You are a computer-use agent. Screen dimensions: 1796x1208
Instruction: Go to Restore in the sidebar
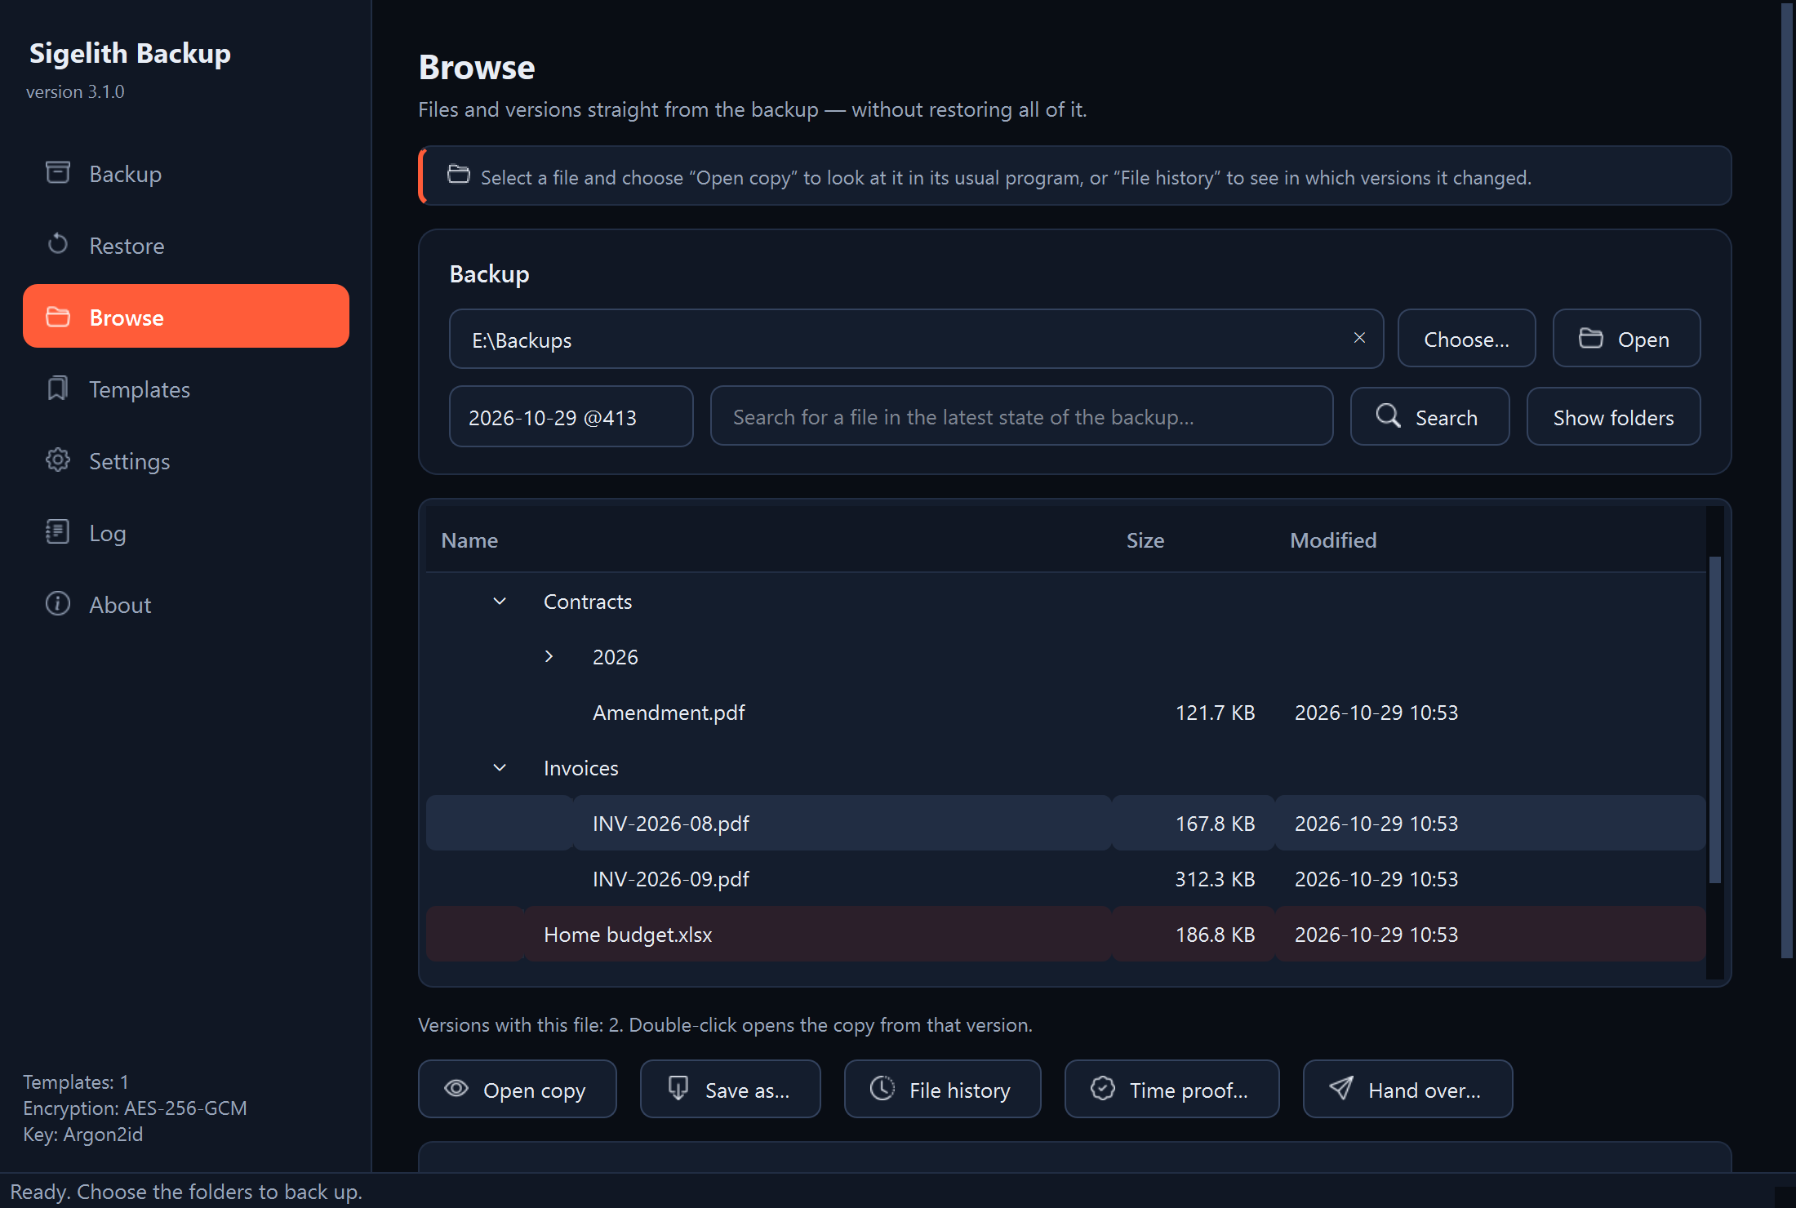pyautogui.click(x=186, y=246)
